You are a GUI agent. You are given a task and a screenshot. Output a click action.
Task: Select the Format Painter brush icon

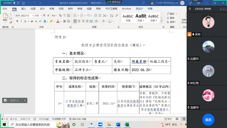click(11, 23)
